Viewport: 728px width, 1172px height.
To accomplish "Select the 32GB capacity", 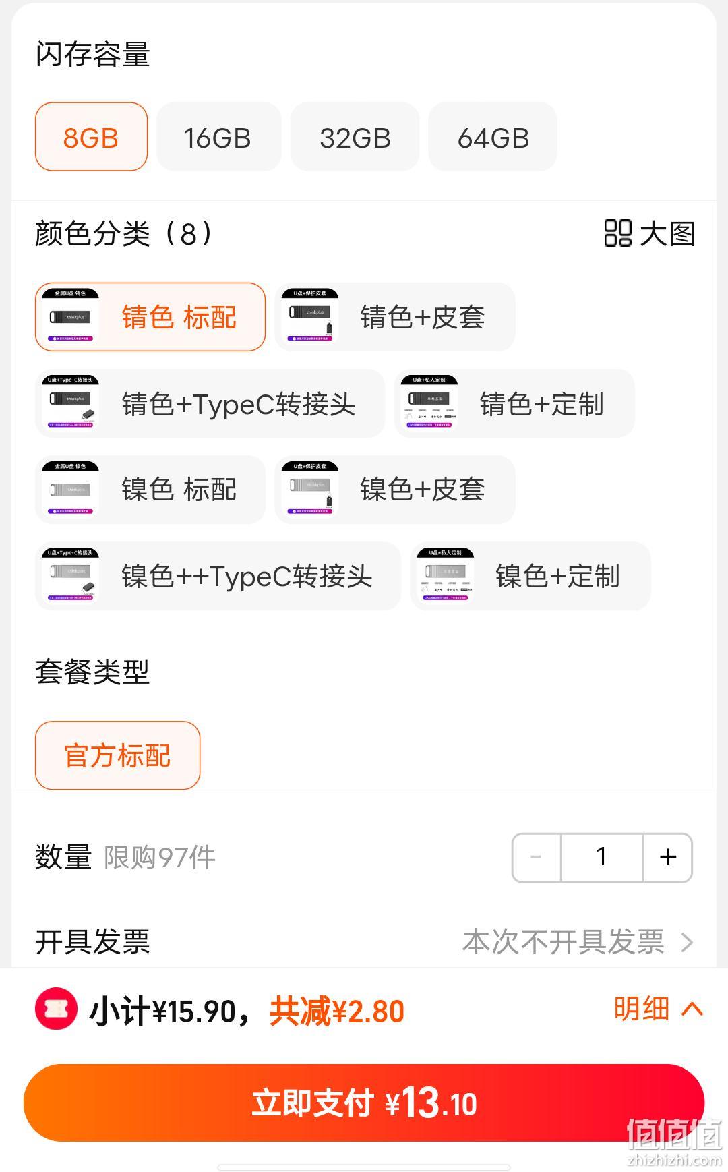I will [355, 137].
